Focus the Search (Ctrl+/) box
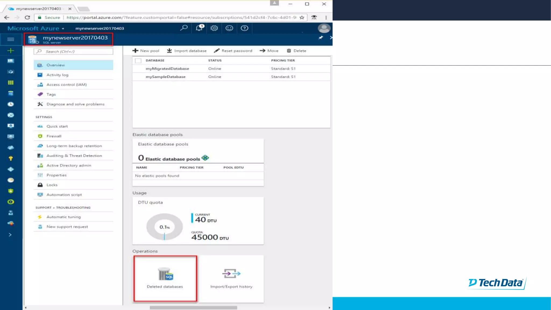551x310 pixels. click(x=73, y=51)
